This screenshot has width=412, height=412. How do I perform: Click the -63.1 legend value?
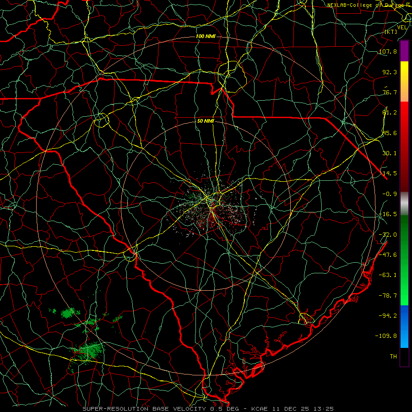[388, 275]
